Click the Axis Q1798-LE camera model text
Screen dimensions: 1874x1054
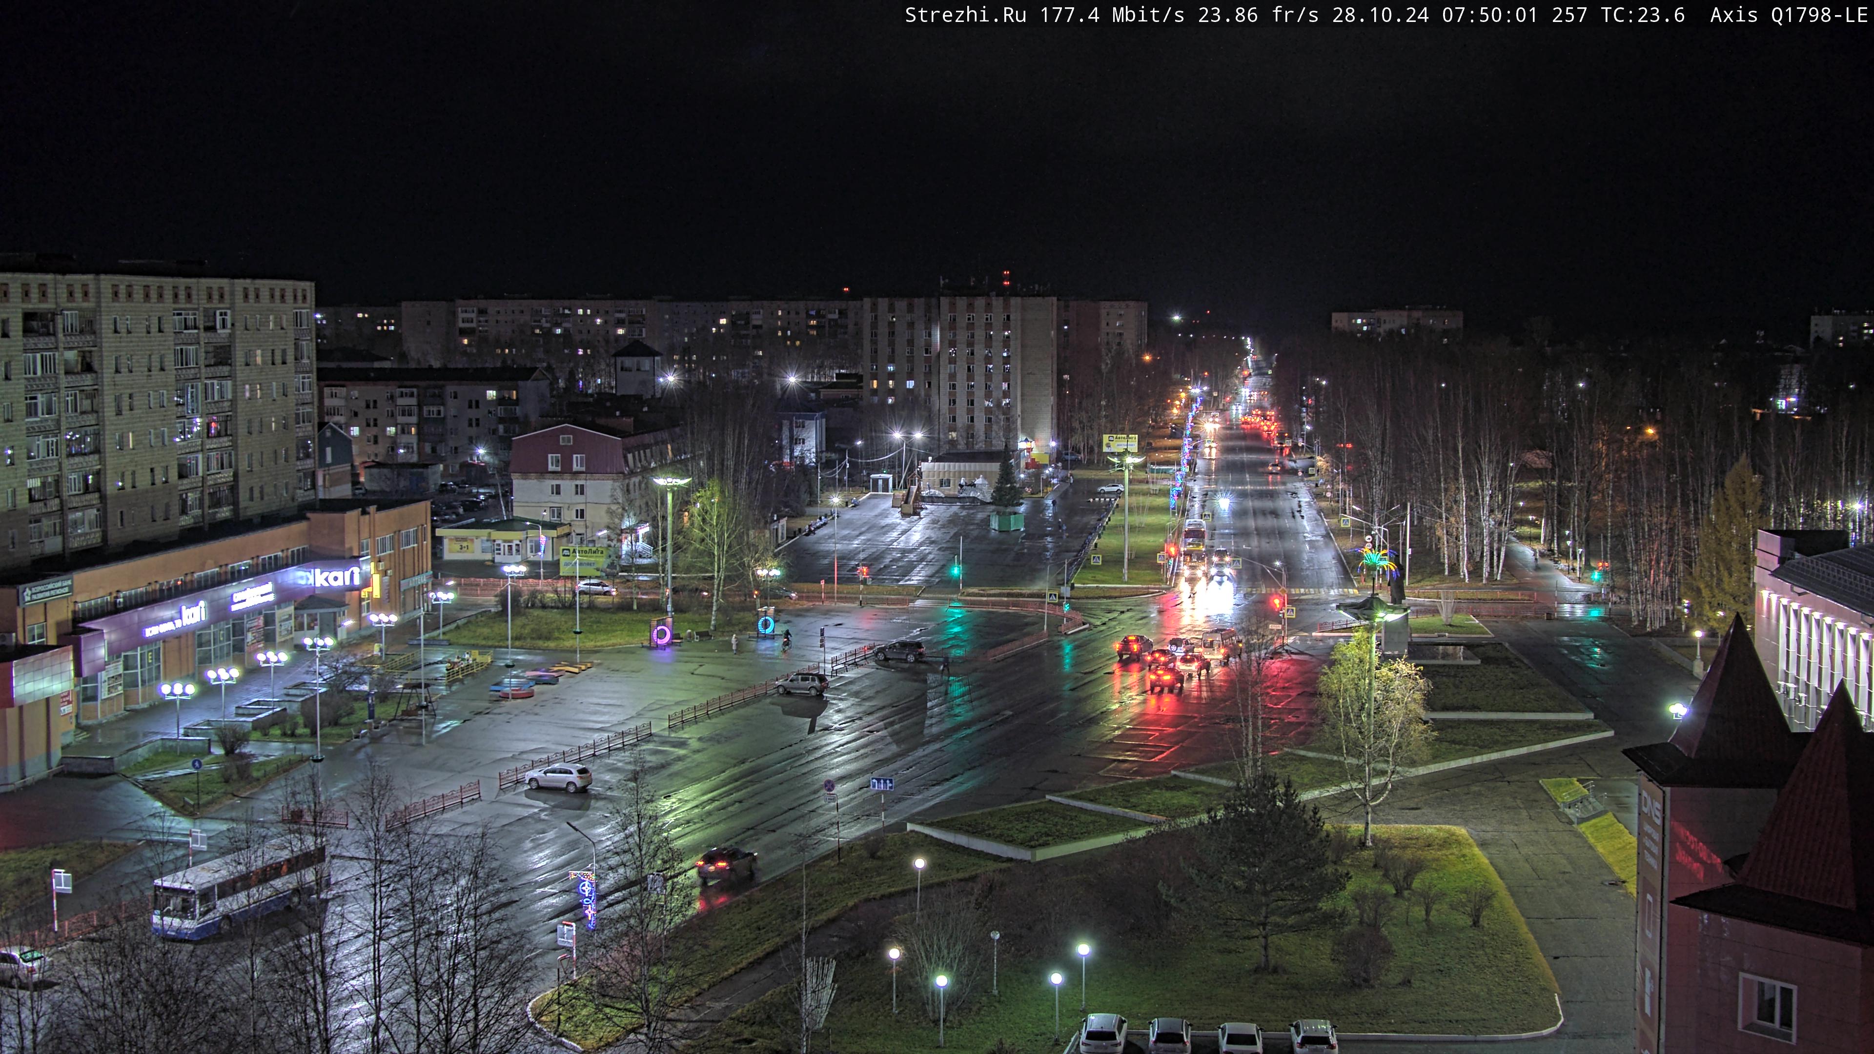1789,15
